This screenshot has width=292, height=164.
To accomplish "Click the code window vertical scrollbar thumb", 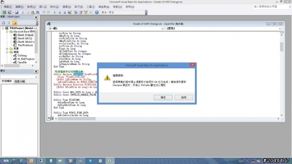I will coord(282,46).
